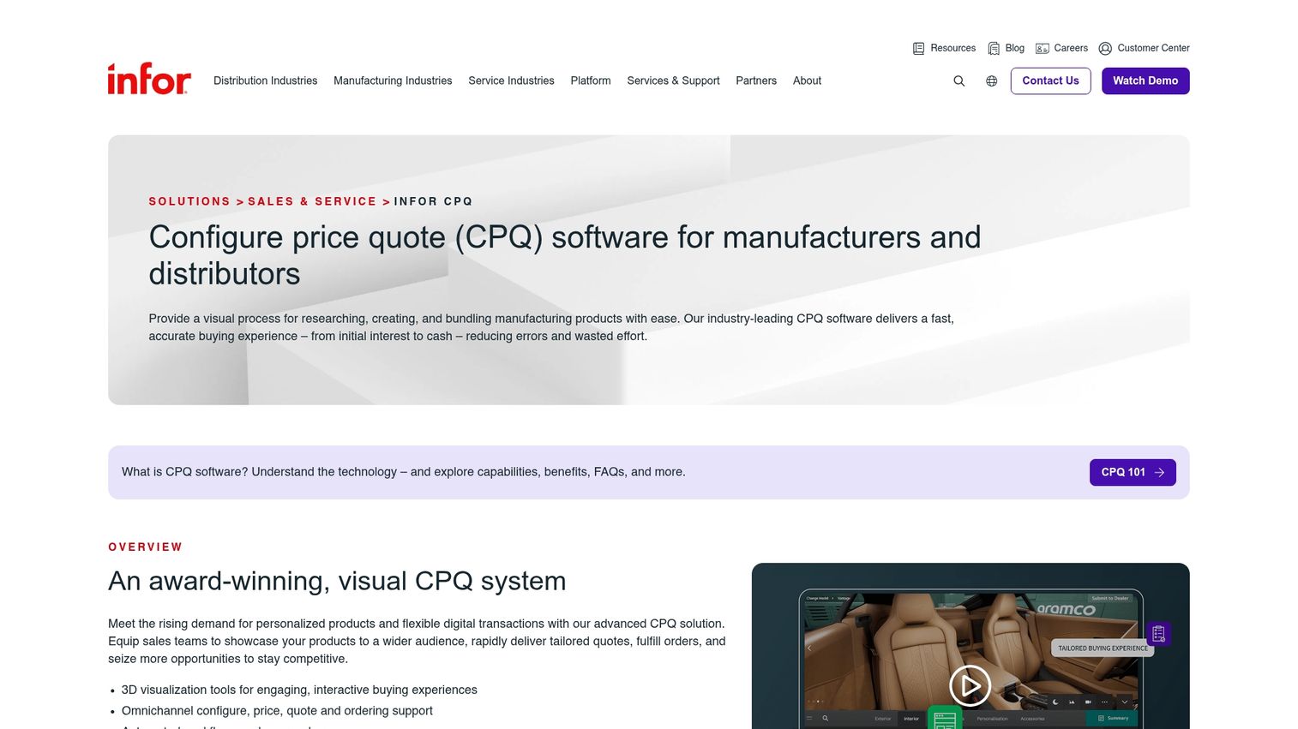Navigate to Solutions breadcrumb

(189, 201)
